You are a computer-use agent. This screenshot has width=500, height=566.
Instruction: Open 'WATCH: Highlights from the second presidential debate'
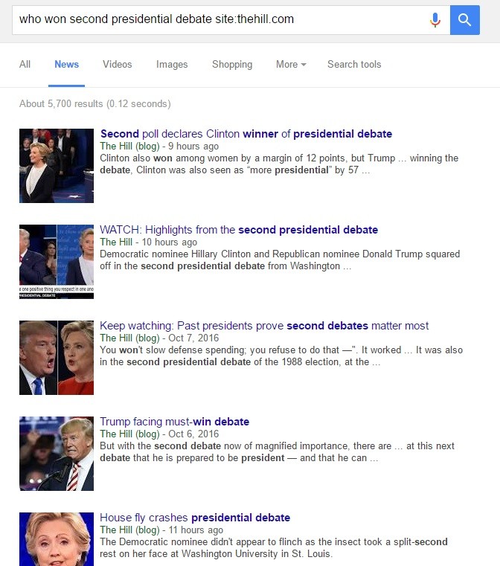(239, 230)
